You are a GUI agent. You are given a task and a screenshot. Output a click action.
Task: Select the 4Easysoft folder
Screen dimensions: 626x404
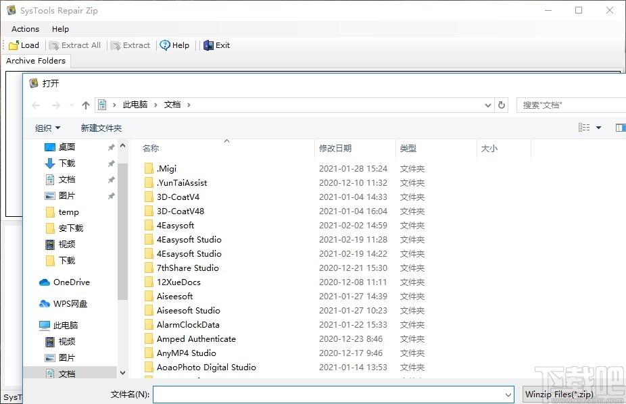175,226
